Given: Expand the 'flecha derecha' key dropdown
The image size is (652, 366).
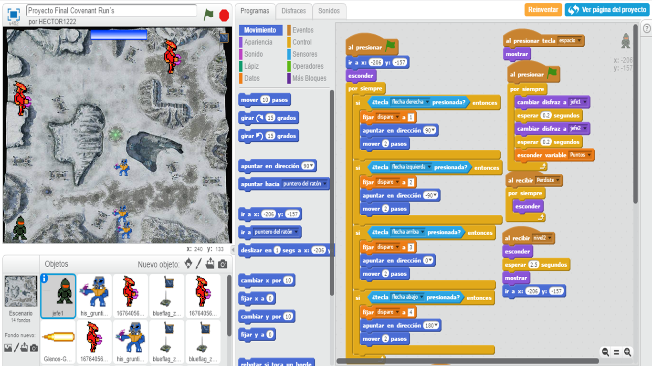Looking at the screenshot, I should (x=427, y=102).
